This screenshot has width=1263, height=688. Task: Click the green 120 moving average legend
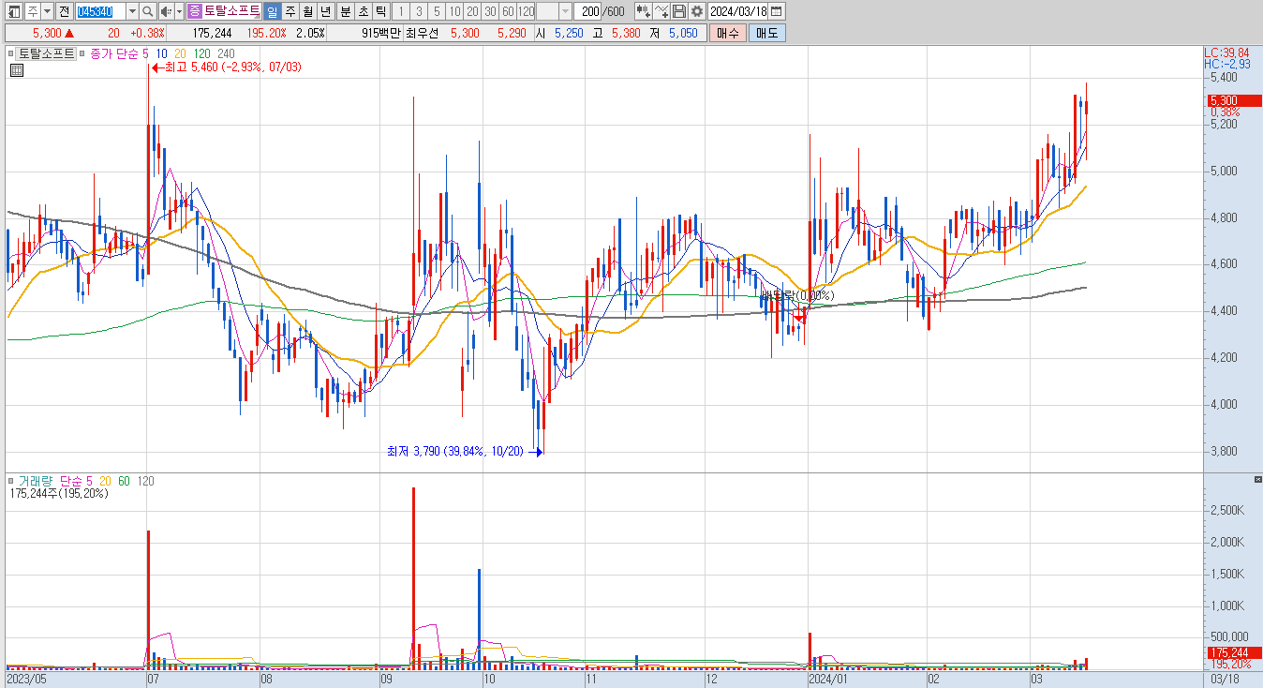coord(201,53)
